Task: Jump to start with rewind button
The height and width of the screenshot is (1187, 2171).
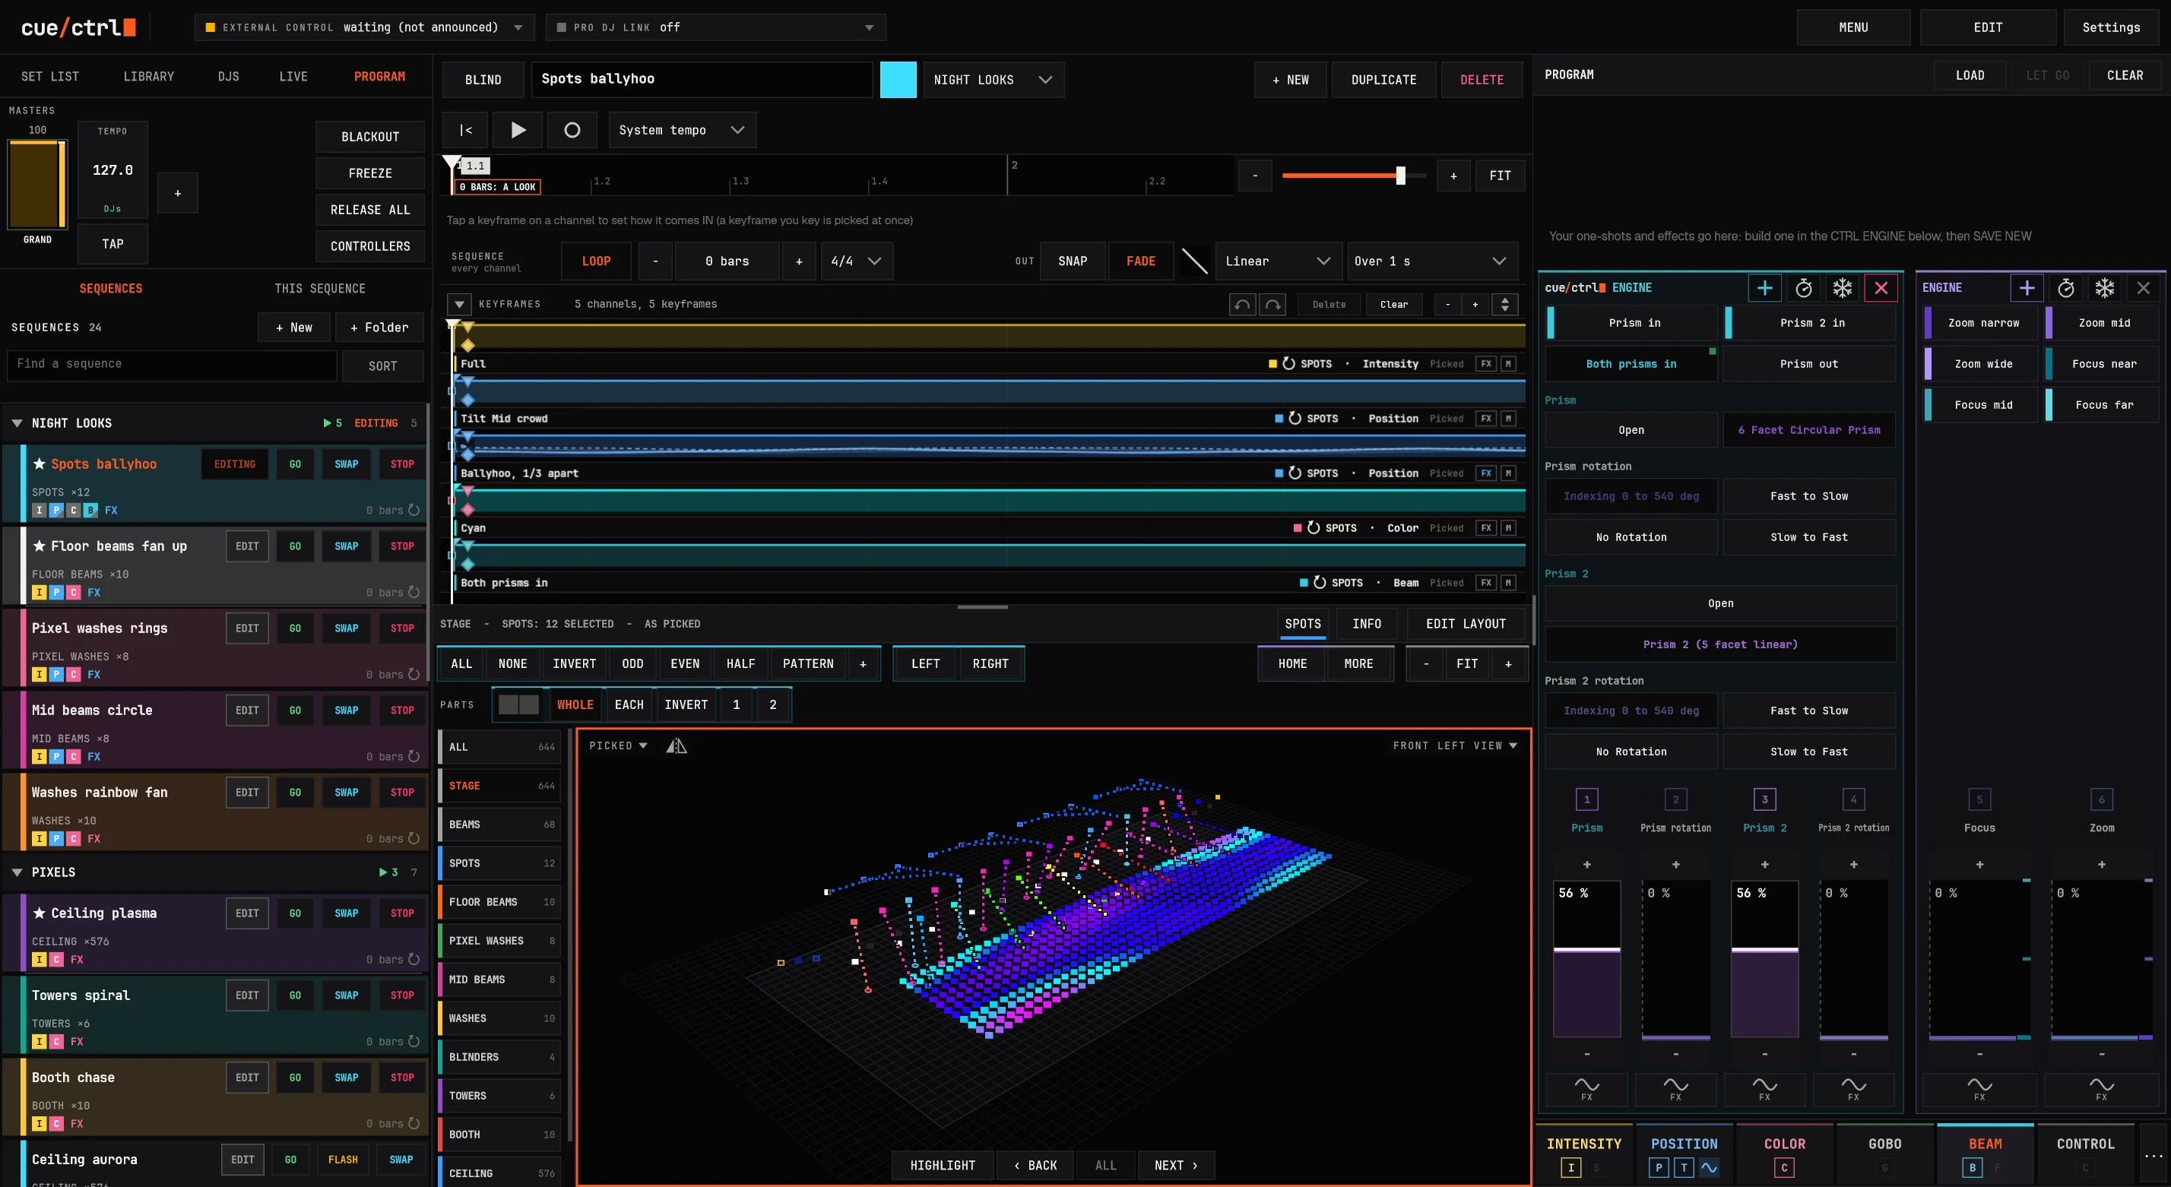Action: pos(465,130)
